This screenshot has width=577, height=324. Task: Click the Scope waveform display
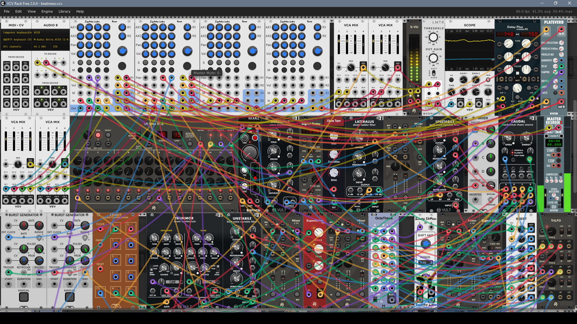[469, 50]
